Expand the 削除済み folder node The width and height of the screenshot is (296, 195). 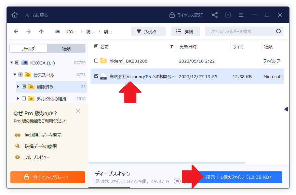(18, 86)
